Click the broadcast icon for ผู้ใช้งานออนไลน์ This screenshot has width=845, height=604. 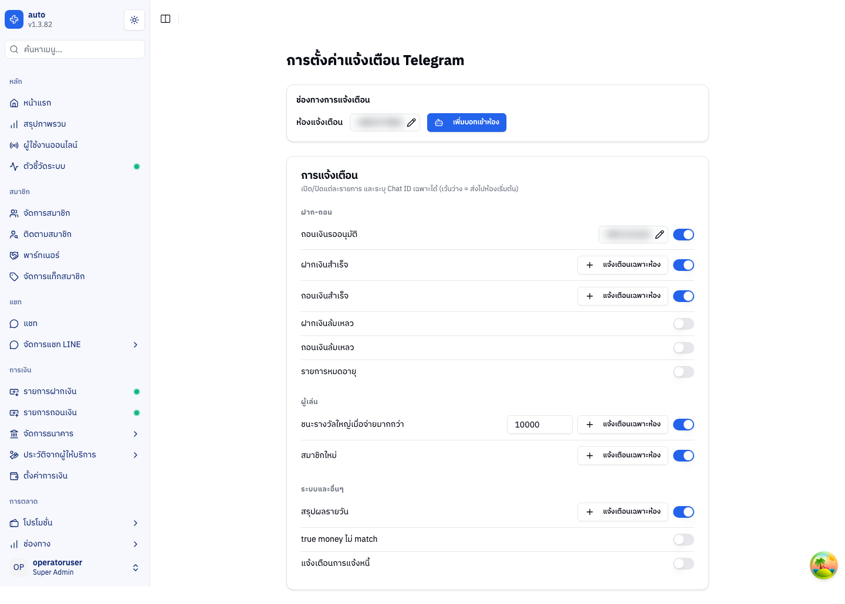click(x=14, y=145)
